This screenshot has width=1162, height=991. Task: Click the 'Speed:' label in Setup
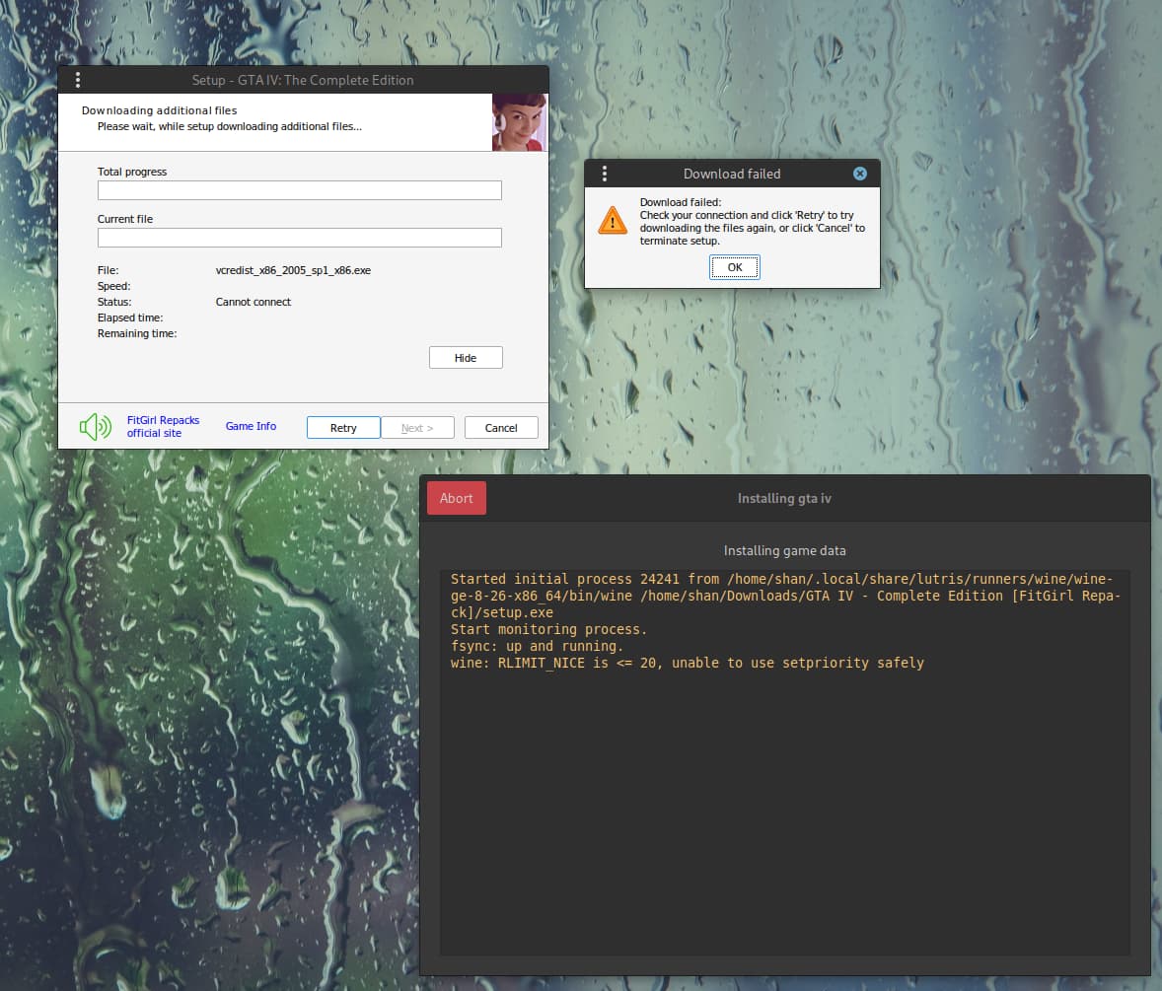(114, 286)
